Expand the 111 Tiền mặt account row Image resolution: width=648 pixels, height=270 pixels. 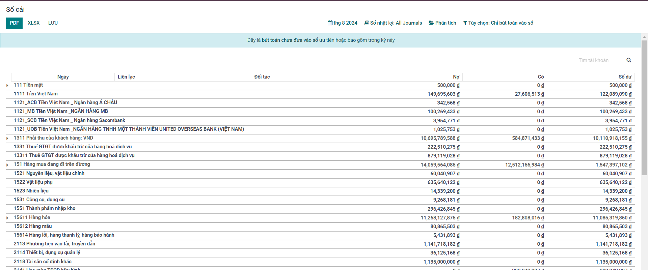[7, 86]
